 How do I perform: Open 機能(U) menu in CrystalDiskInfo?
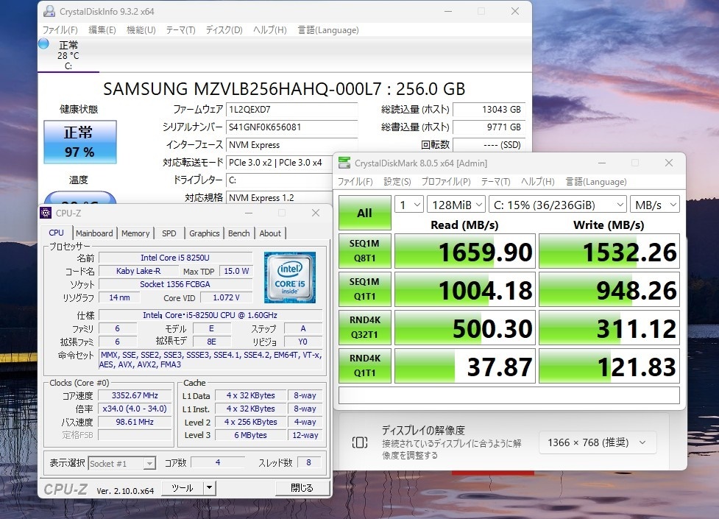click(x=141, y=30)
